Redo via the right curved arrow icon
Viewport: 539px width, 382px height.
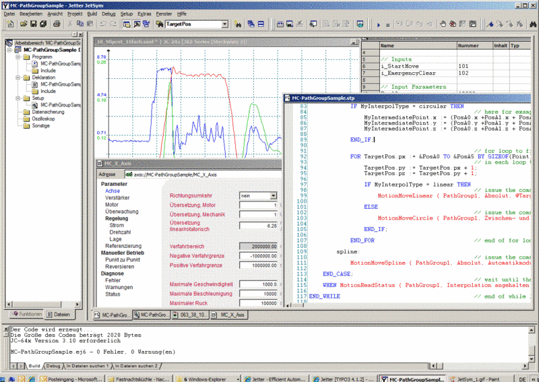click(x=113, y=24)
